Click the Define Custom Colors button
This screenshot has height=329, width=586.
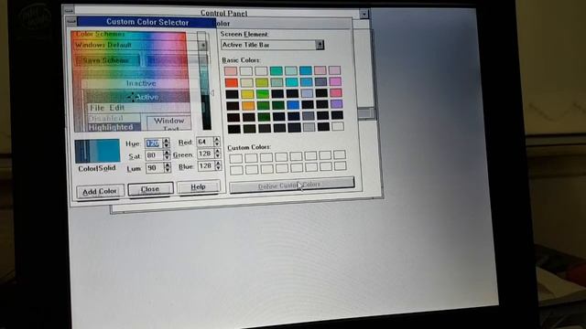[291, 185]
